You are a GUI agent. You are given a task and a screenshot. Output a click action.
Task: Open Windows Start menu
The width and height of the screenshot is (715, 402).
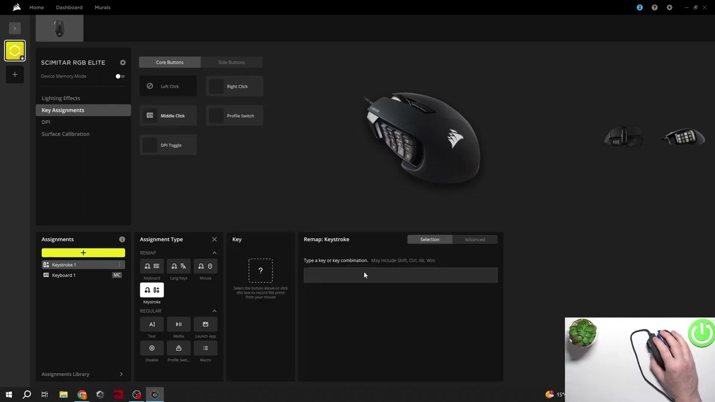(x=9, y=395)
